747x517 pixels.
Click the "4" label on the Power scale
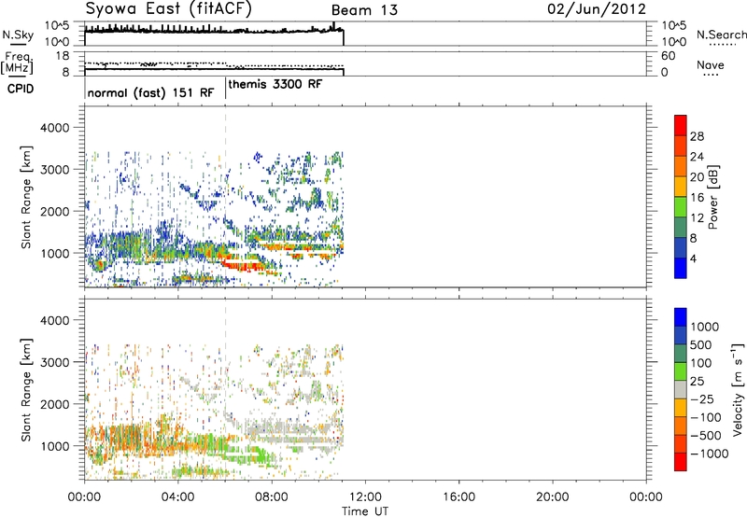pos(693,258)
